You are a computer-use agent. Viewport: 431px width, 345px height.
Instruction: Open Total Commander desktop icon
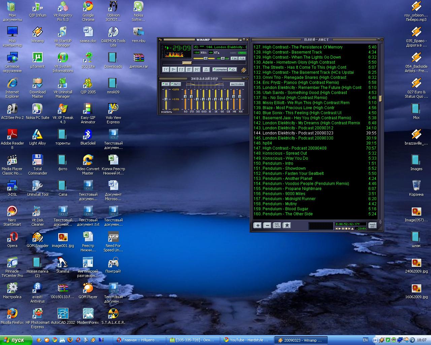pos(37,165)
